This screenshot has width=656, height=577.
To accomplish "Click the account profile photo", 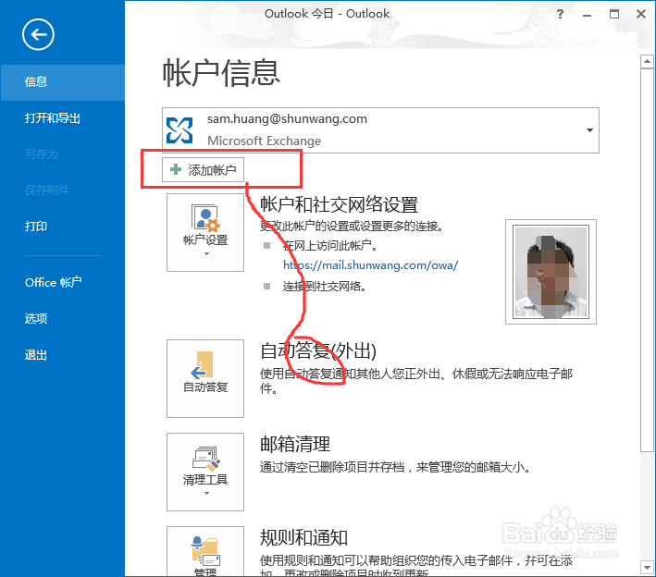I will click(x=551, y=272).
